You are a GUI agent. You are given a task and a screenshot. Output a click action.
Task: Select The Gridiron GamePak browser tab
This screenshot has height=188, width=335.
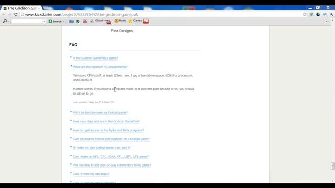click(x=21, y=8)
